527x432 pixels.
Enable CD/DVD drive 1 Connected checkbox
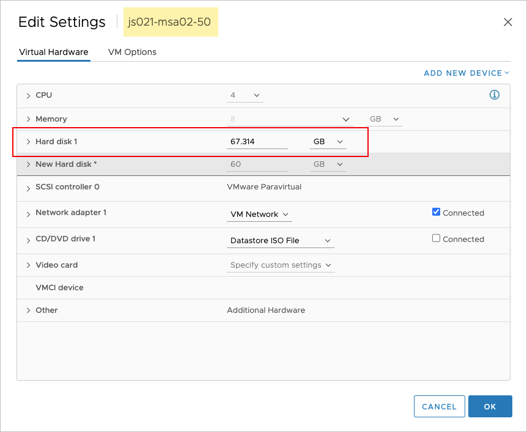coord(436,238)
